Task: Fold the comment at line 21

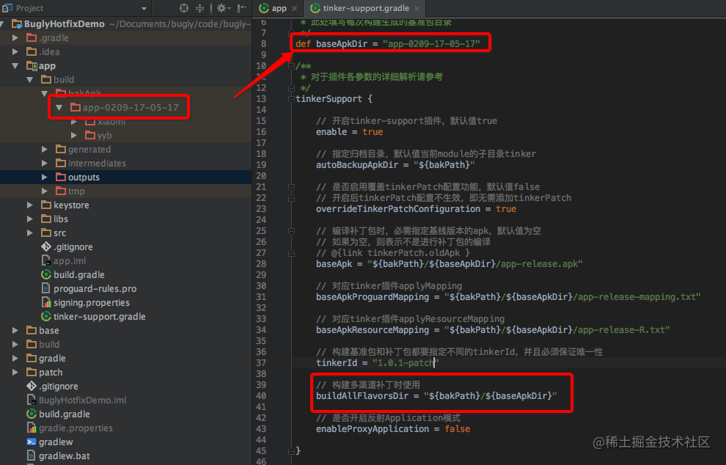Action: pos(291,186)
